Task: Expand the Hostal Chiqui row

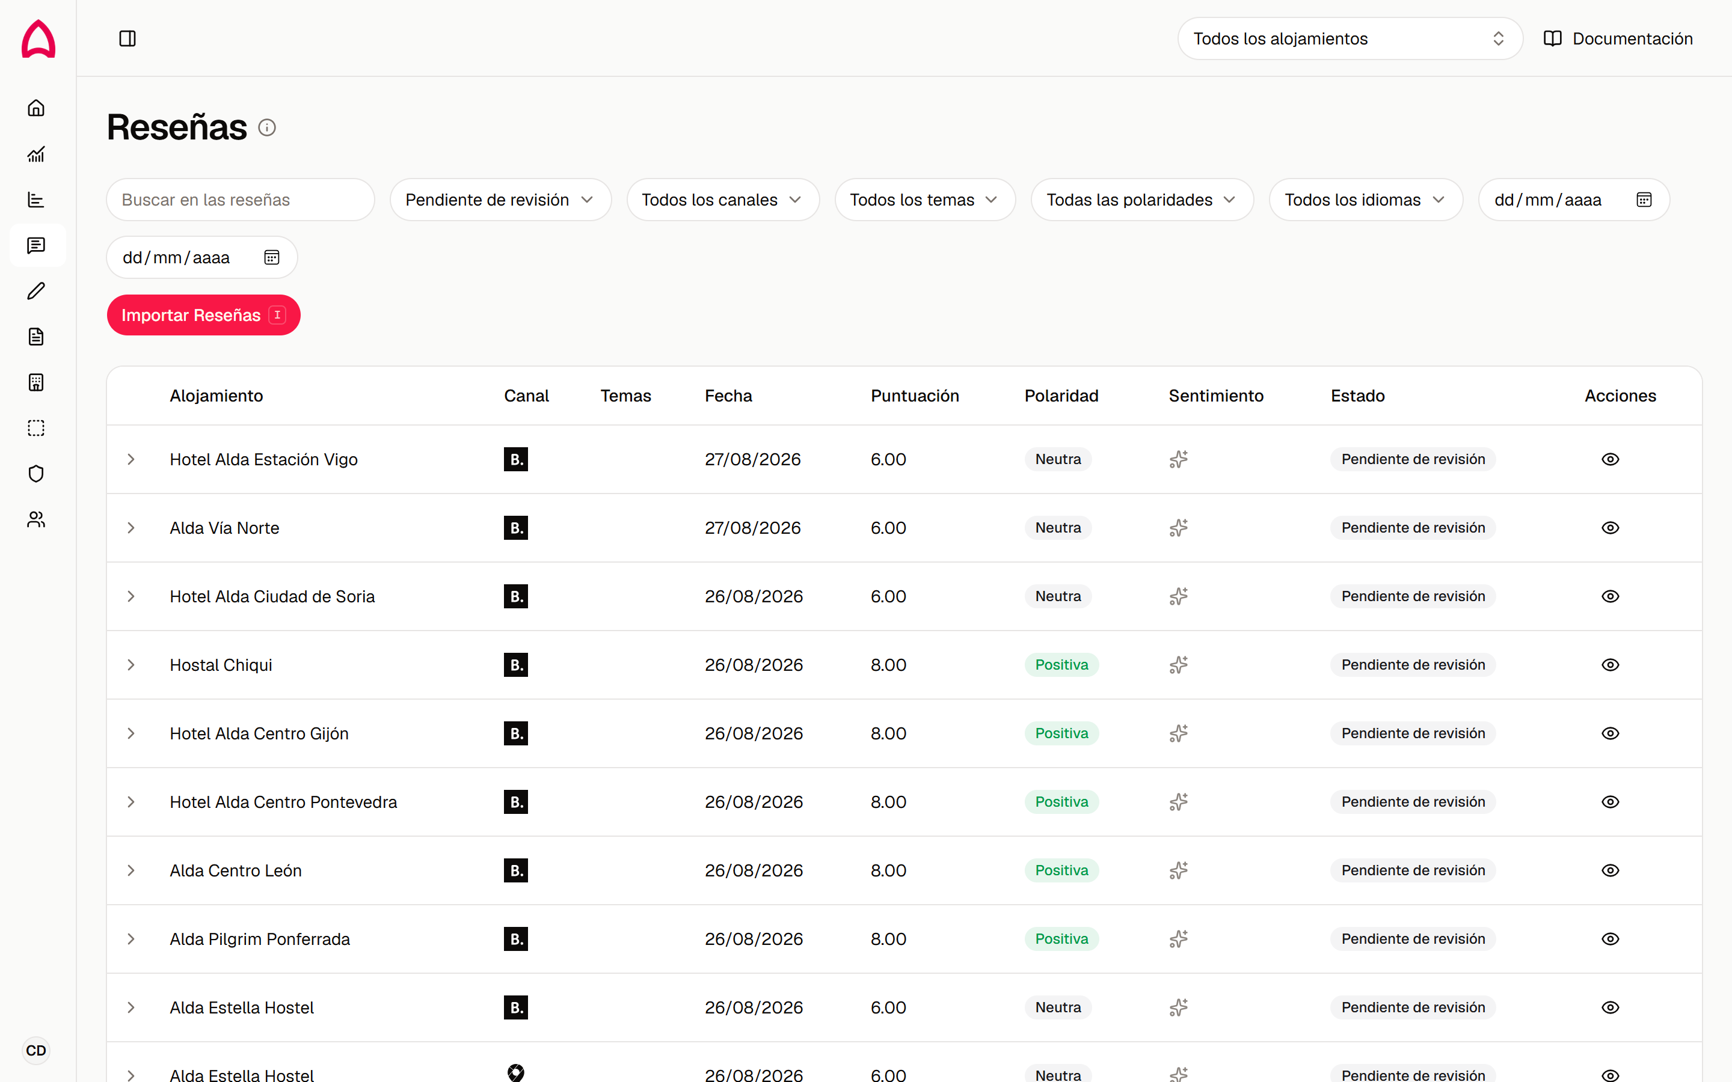Action: pos(131,665)
